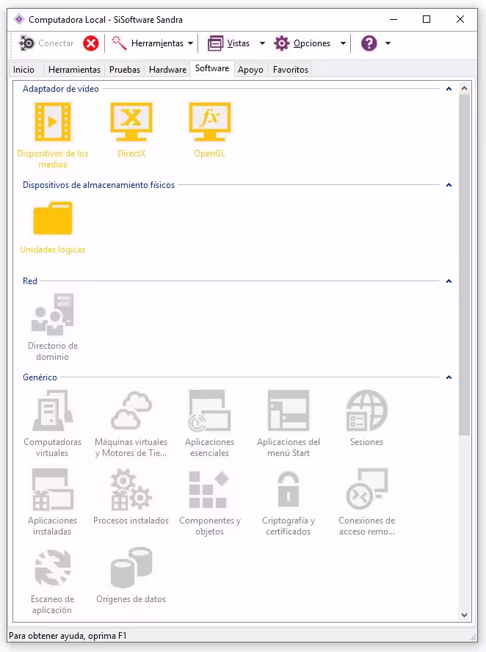This screenshot has width=486, height=652.
Task: Open Conexiones de acceso remoto icon
Action: [366, 489]
